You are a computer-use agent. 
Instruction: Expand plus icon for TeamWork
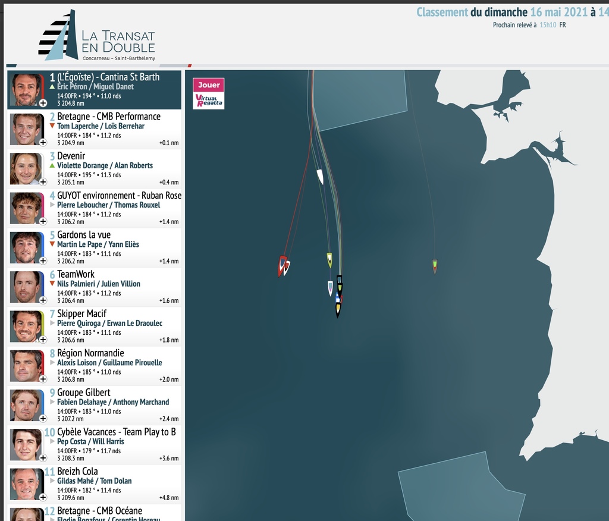[x=43, y=300]
